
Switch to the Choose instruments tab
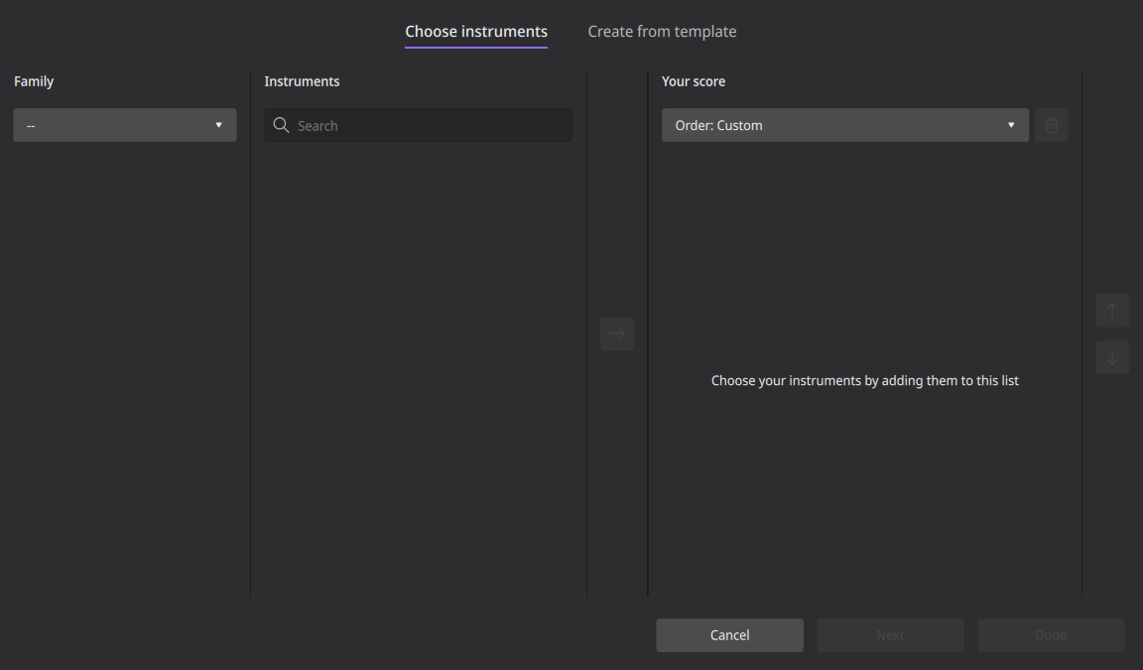(476, 32)
